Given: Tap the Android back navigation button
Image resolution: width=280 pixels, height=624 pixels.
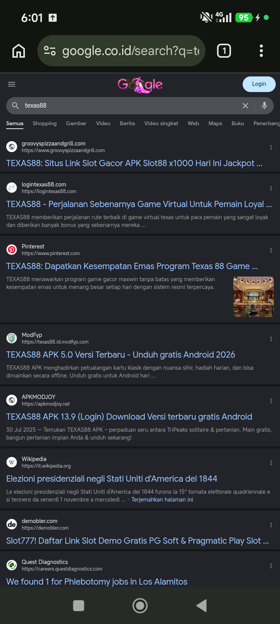Looking at the screenshot, I should pyautogui.click(x=201, y=606).
